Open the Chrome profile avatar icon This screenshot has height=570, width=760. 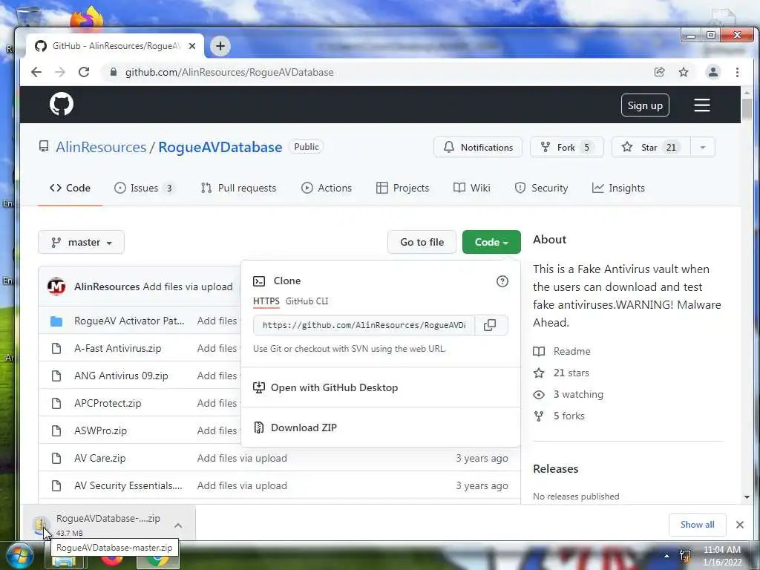713,72
